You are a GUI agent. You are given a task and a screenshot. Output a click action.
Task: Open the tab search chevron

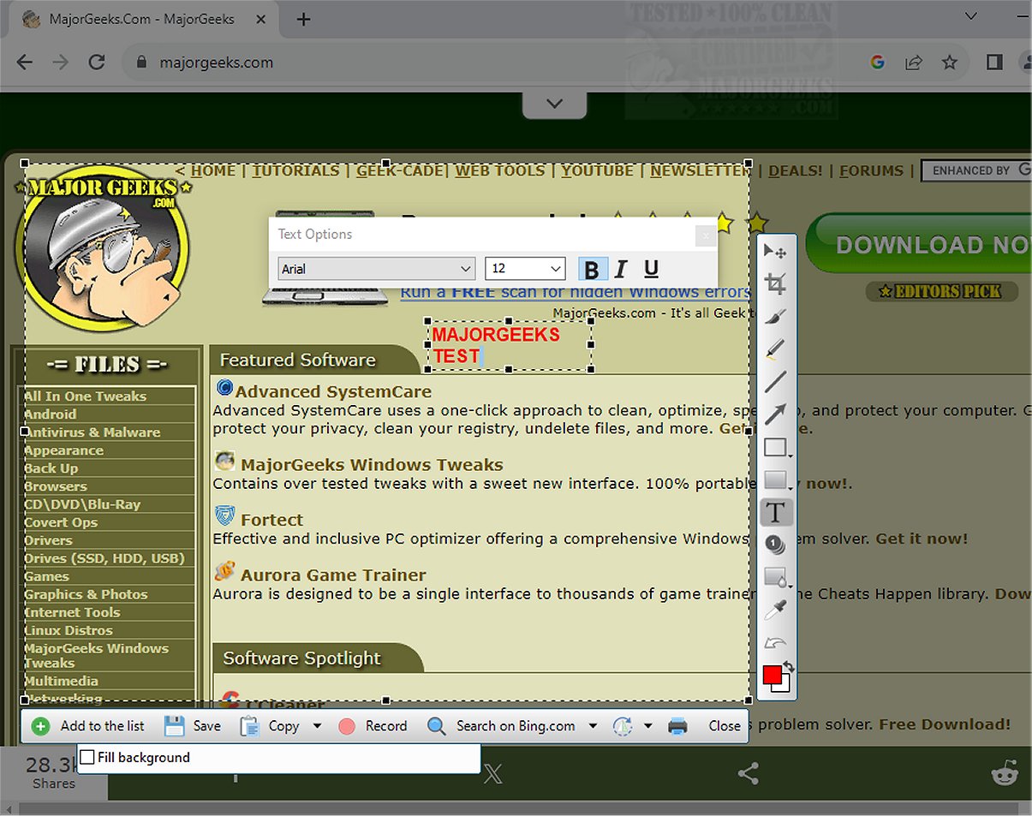click(x=971, y=15)
